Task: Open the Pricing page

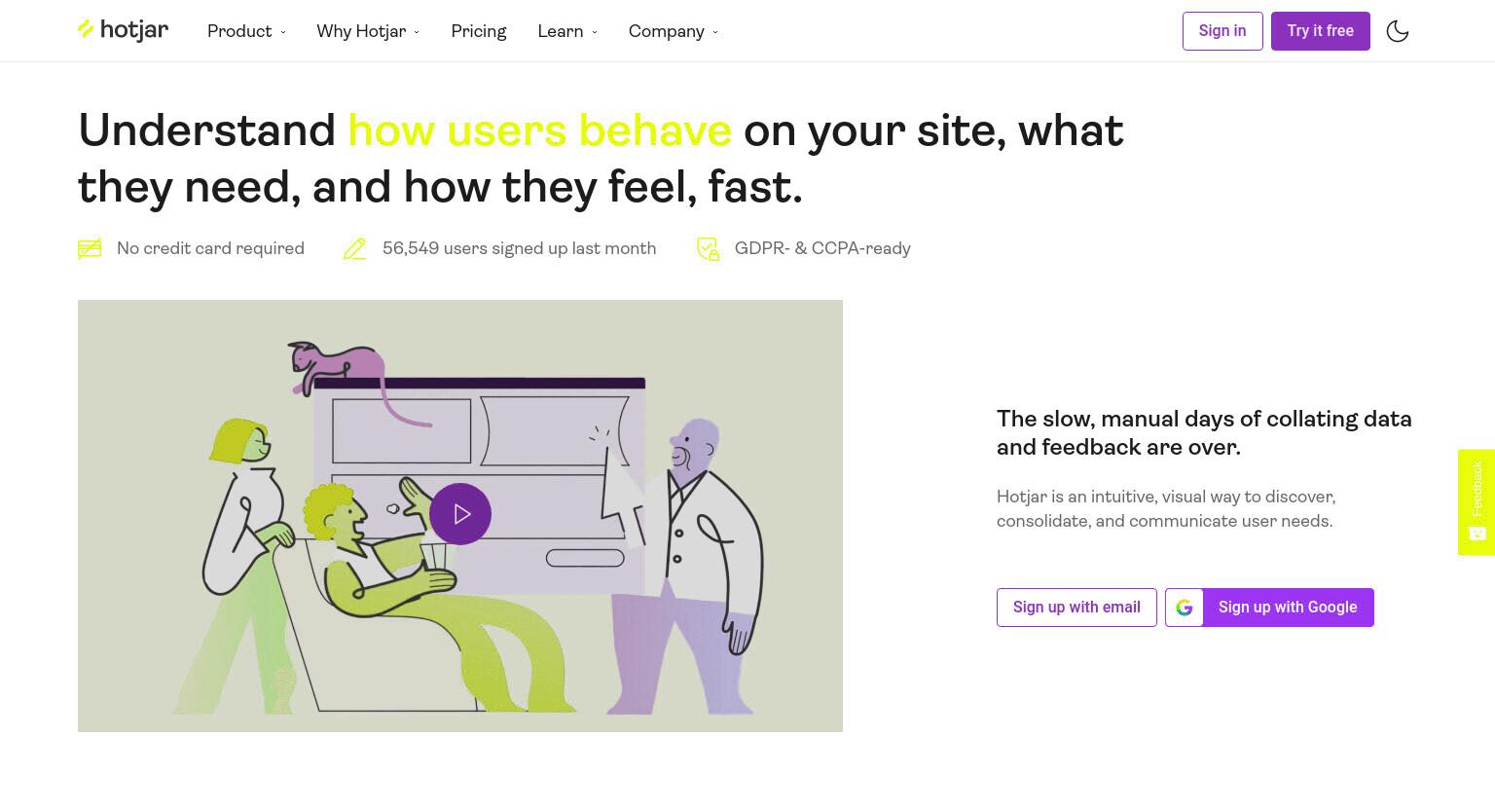Action: pos(479,31)
